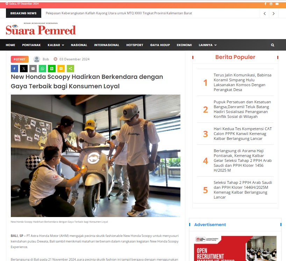Open popular article on Asrama Haji Pontianak seleksi
The height and width of the screenshot is (261, 286).
tap(243, 161)
